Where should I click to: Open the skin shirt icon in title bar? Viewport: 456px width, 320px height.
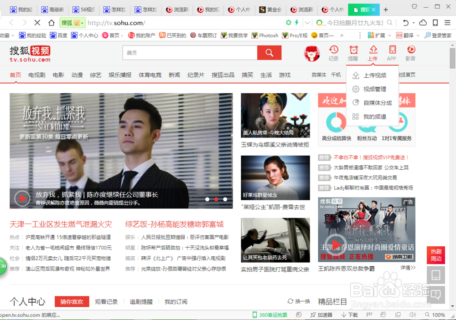pyautogui.click(x=414, y=6)
